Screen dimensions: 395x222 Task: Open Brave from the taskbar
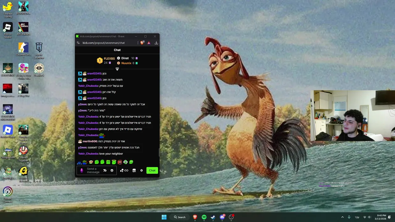point(195,217)
